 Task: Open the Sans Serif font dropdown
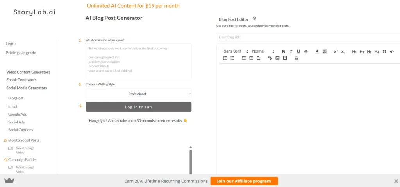236,51
